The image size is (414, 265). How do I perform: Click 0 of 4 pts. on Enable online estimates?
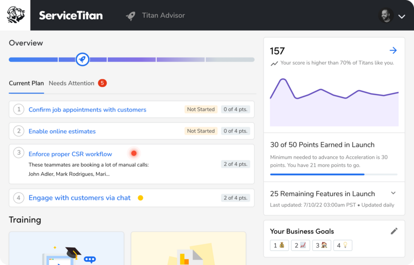point(235,131)
